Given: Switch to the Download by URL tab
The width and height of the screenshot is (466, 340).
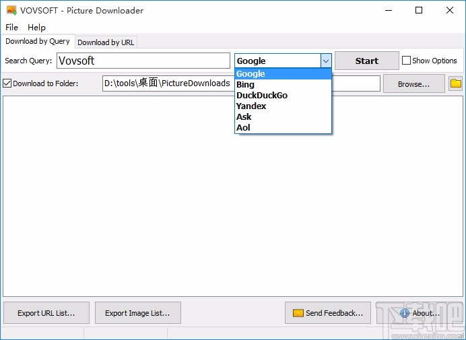Looking at the screenshot, I should point(106,42).
